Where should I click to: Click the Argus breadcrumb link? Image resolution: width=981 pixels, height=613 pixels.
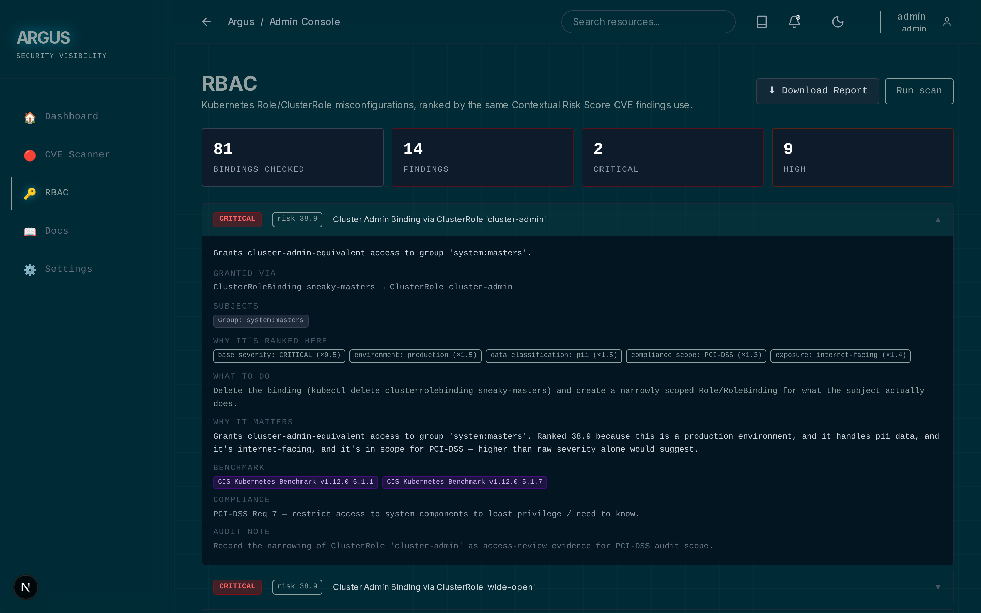tap(241, 22)
